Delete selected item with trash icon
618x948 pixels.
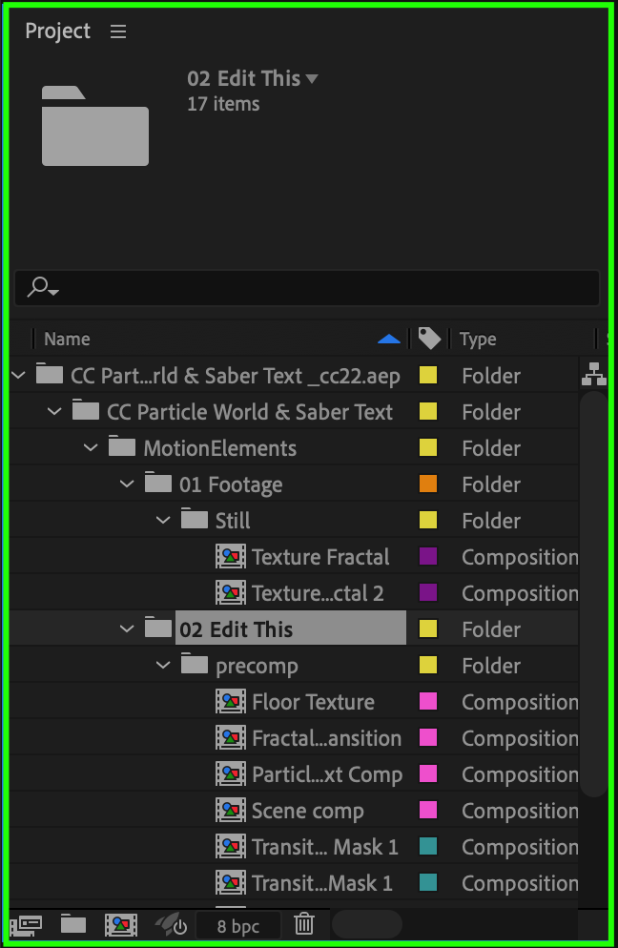click(x=304, y=924)
